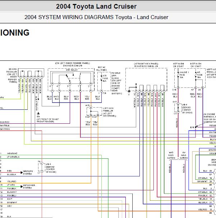Click 'PNK/BLK 32' pin label on right

click(x=205, y=195)
